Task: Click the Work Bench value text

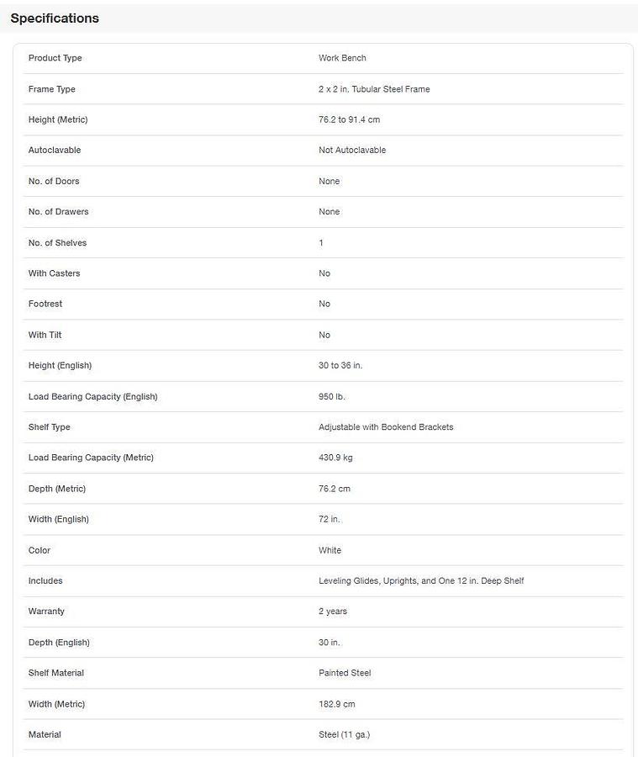Action: [x=342, y=58]
